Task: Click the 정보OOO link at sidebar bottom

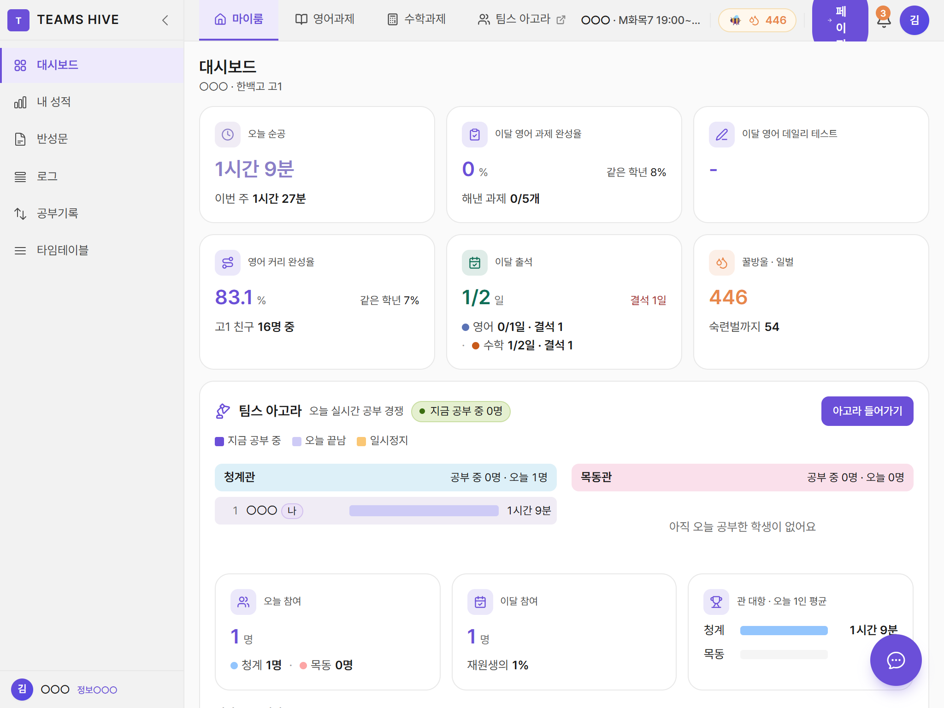Action: click(x=97, y=690)
